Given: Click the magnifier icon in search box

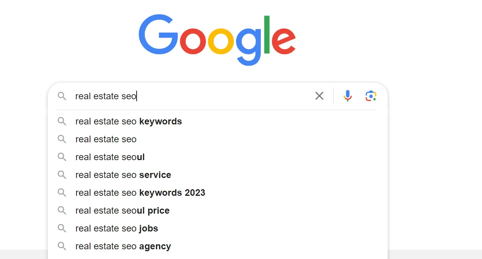Looking at the screenshot, I should 62,96.
